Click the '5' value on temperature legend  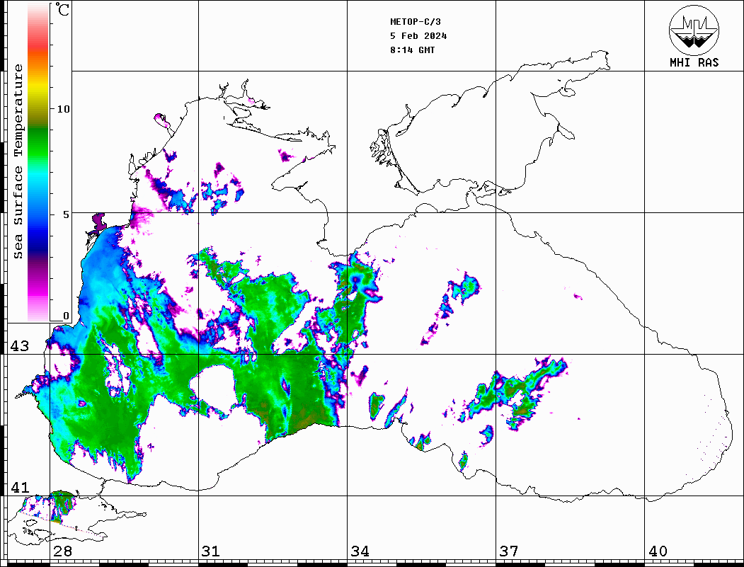[x=67, y=214]
